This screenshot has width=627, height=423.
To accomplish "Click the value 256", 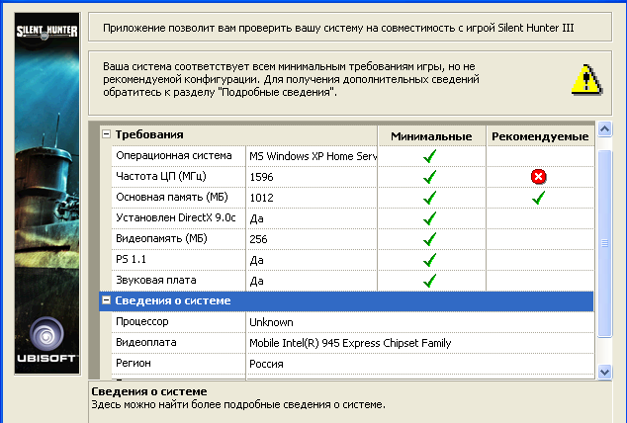I will pos(258,239).
